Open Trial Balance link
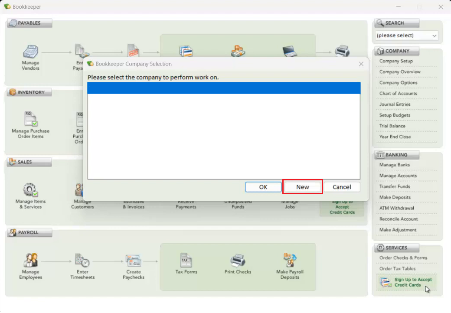The width and height of the screenshot is (451, 313). tap(392, 126)
